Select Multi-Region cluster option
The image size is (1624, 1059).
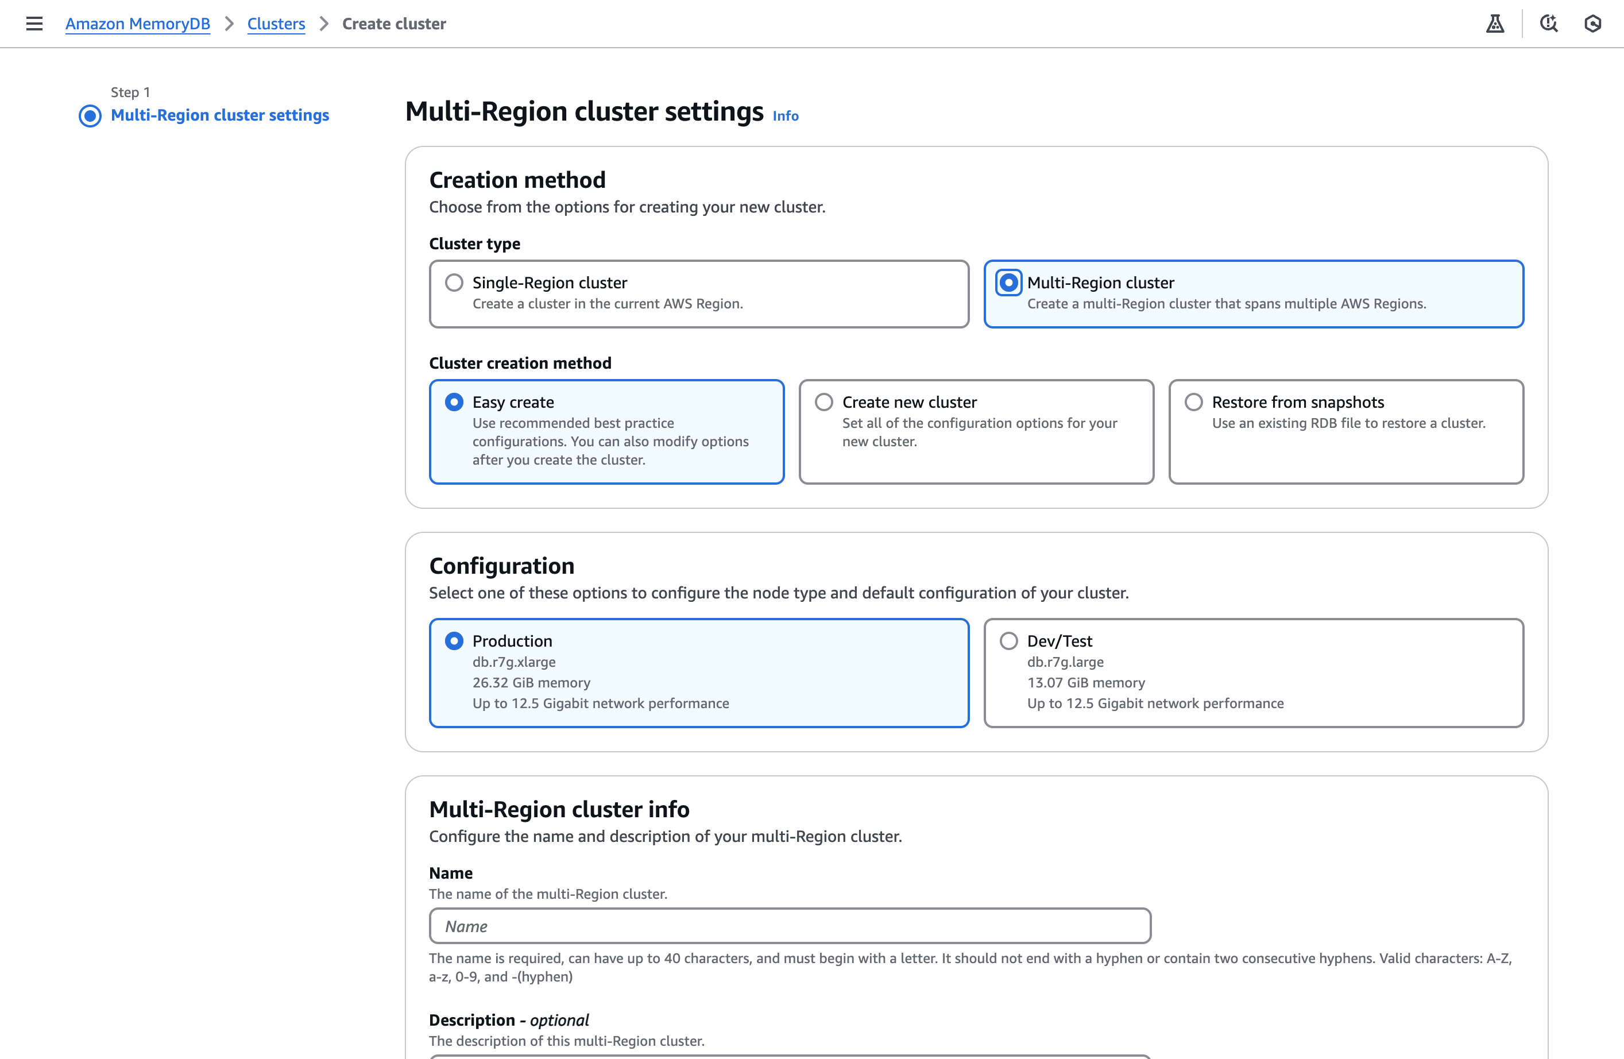click(1008, 283)
